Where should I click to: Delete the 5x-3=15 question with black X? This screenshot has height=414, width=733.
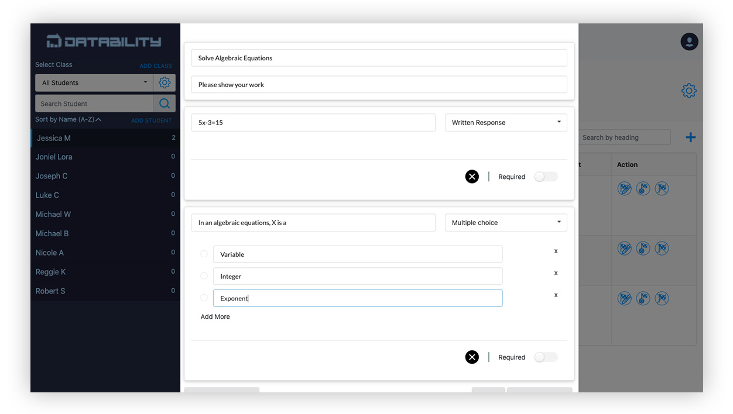coord(472,177)
